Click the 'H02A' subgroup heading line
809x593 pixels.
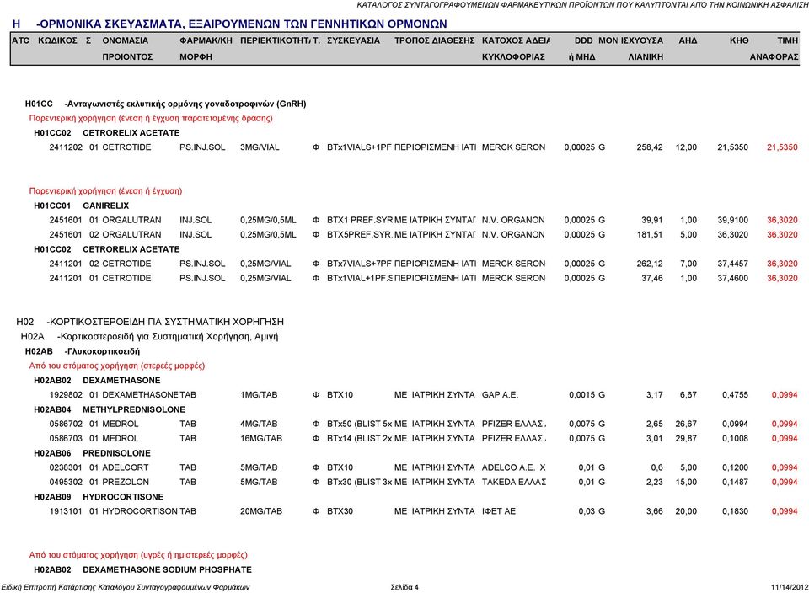pos(150,337)
